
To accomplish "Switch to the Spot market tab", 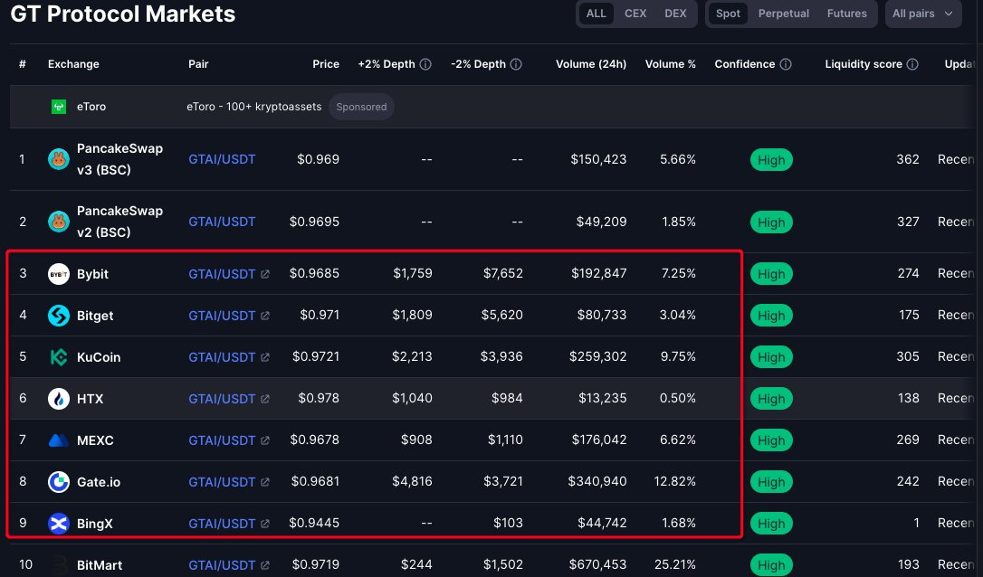I will pos(728,14).
